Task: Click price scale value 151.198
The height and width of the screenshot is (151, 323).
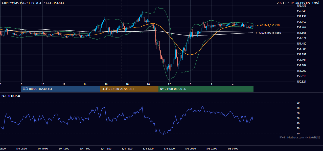Action: coord(301,60)
